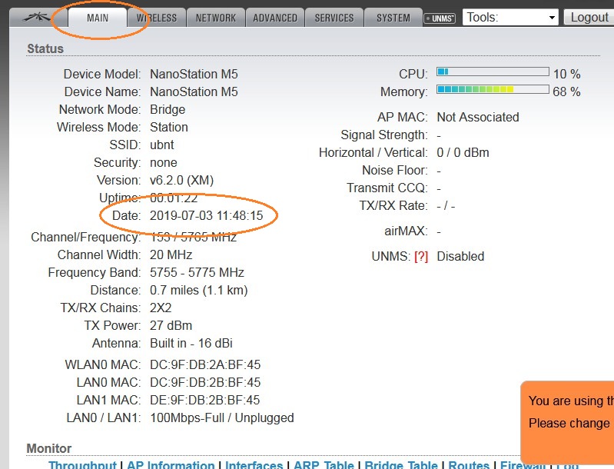Select the TX/RX Chains value 2X2
Viewport: 614px width, 469px height.
(161, 308)
